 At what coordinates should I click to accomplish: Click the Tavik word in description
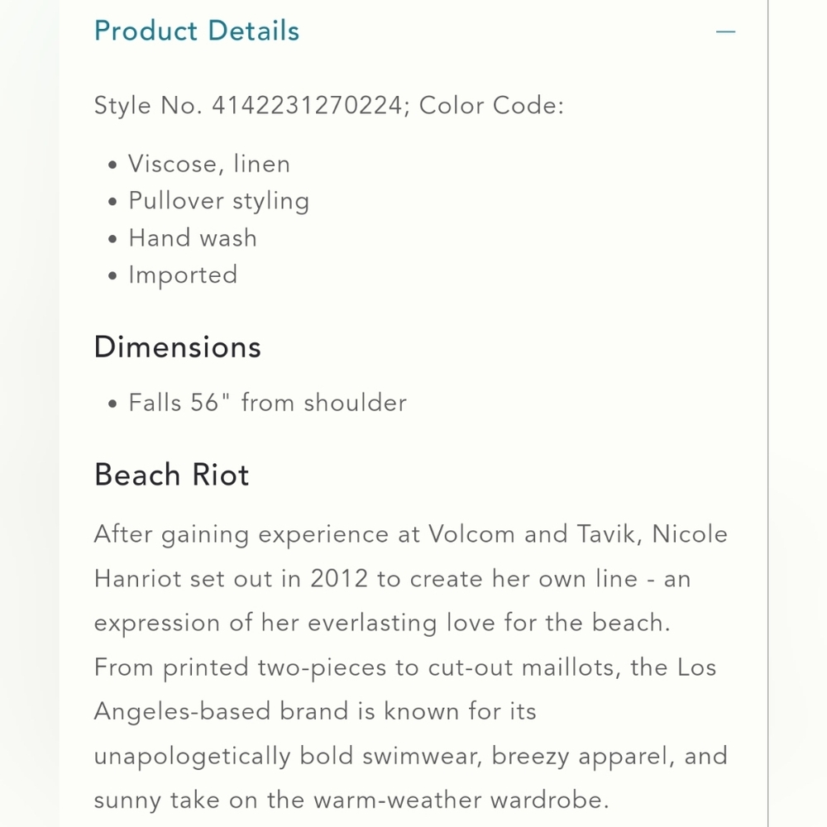tap(609, 534)
